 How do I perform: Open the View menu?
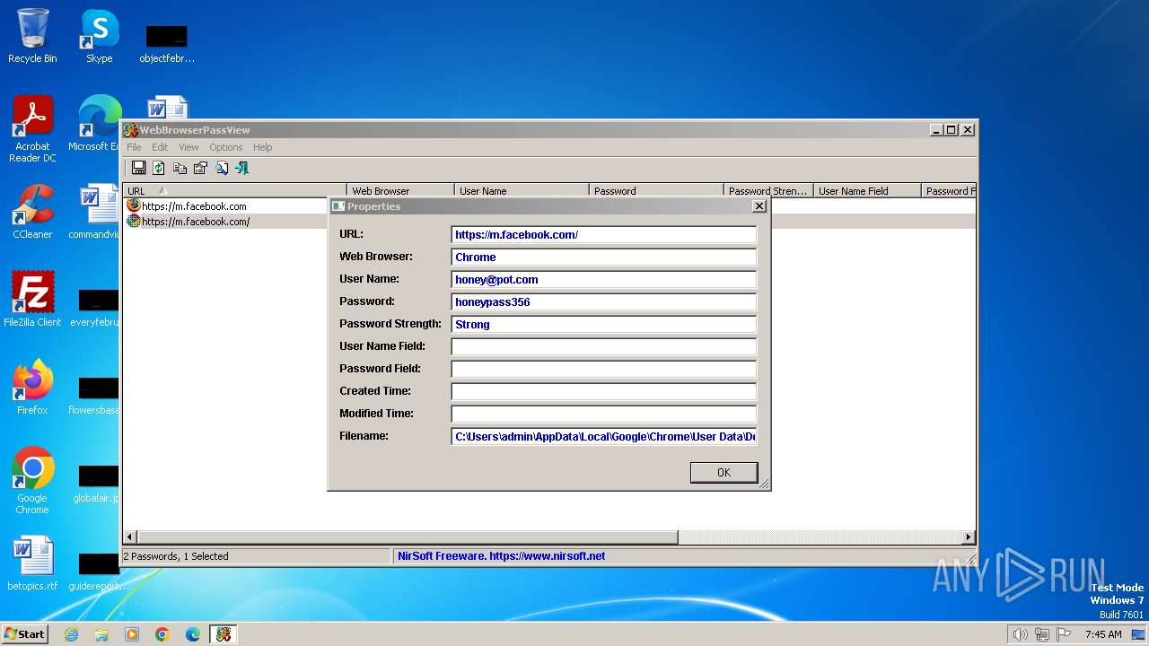[189, 147]
